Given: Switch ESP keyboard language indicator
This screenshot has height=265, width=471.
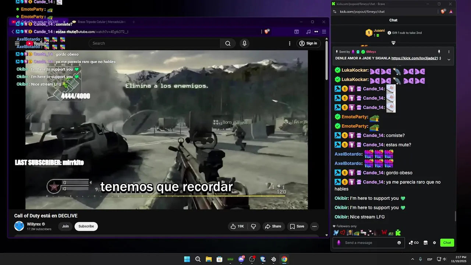Looking at the screenshot, I should pos(430,259).
